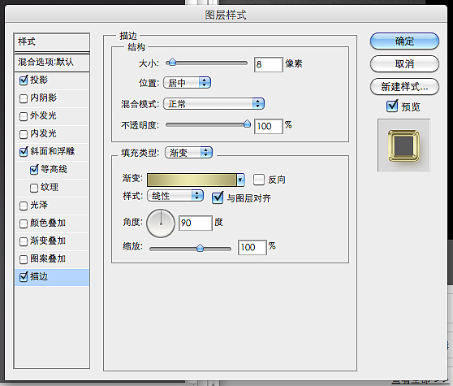This screenshot has height=386, width=453.
Task: Uncheck the 等高线 checkbox
Action: pyautogui.click(x=34, y=170)
